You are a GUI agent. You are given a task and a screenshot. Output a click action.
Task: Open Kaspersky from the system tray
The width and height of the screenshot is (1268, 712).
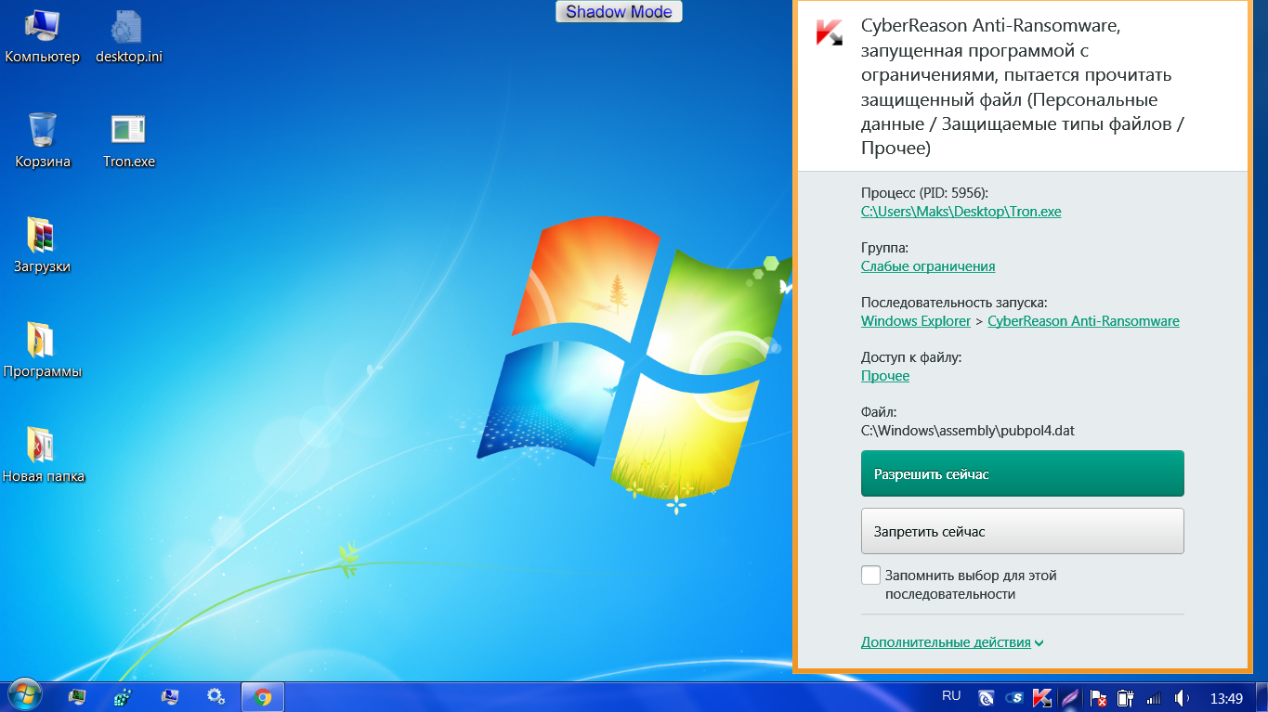point(1042,697)
